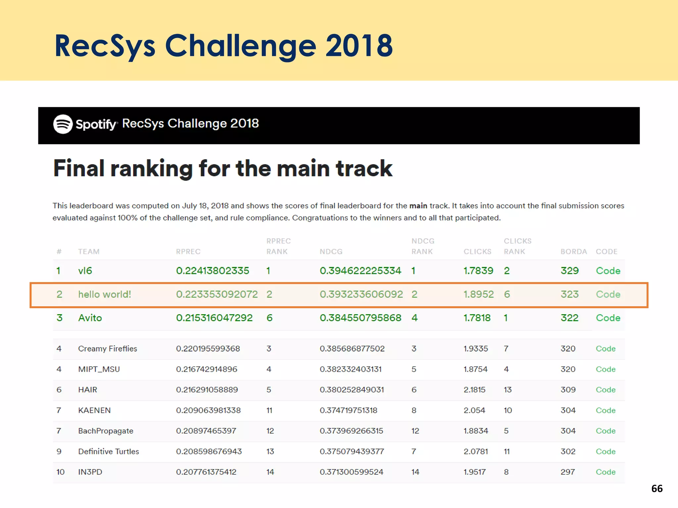
Task: Open Code link for Creamy Fireflies
Action: click(x=605, y=349)
